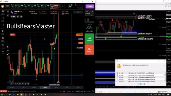
Task: Open the drawing tools pencil icon
Action: 8,54
